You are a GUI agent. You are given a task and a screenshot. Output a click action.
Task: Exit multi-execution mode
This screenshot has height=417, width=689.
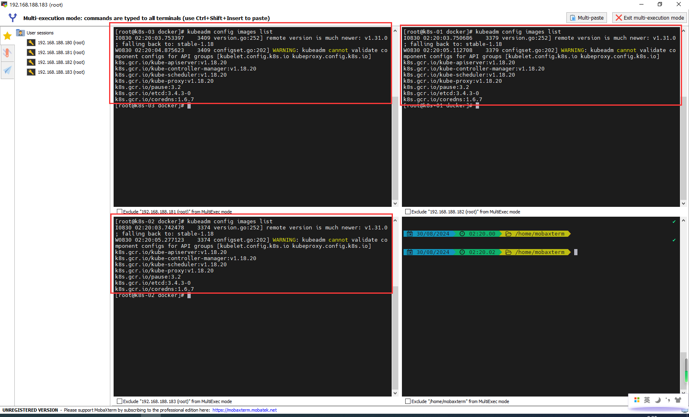tap(650, 18)
